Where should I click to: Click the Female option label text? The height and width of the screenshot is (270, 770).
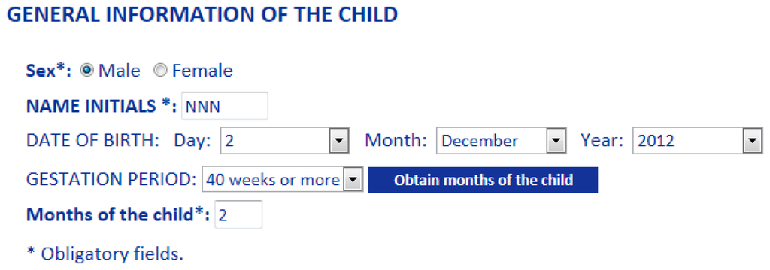202,70
